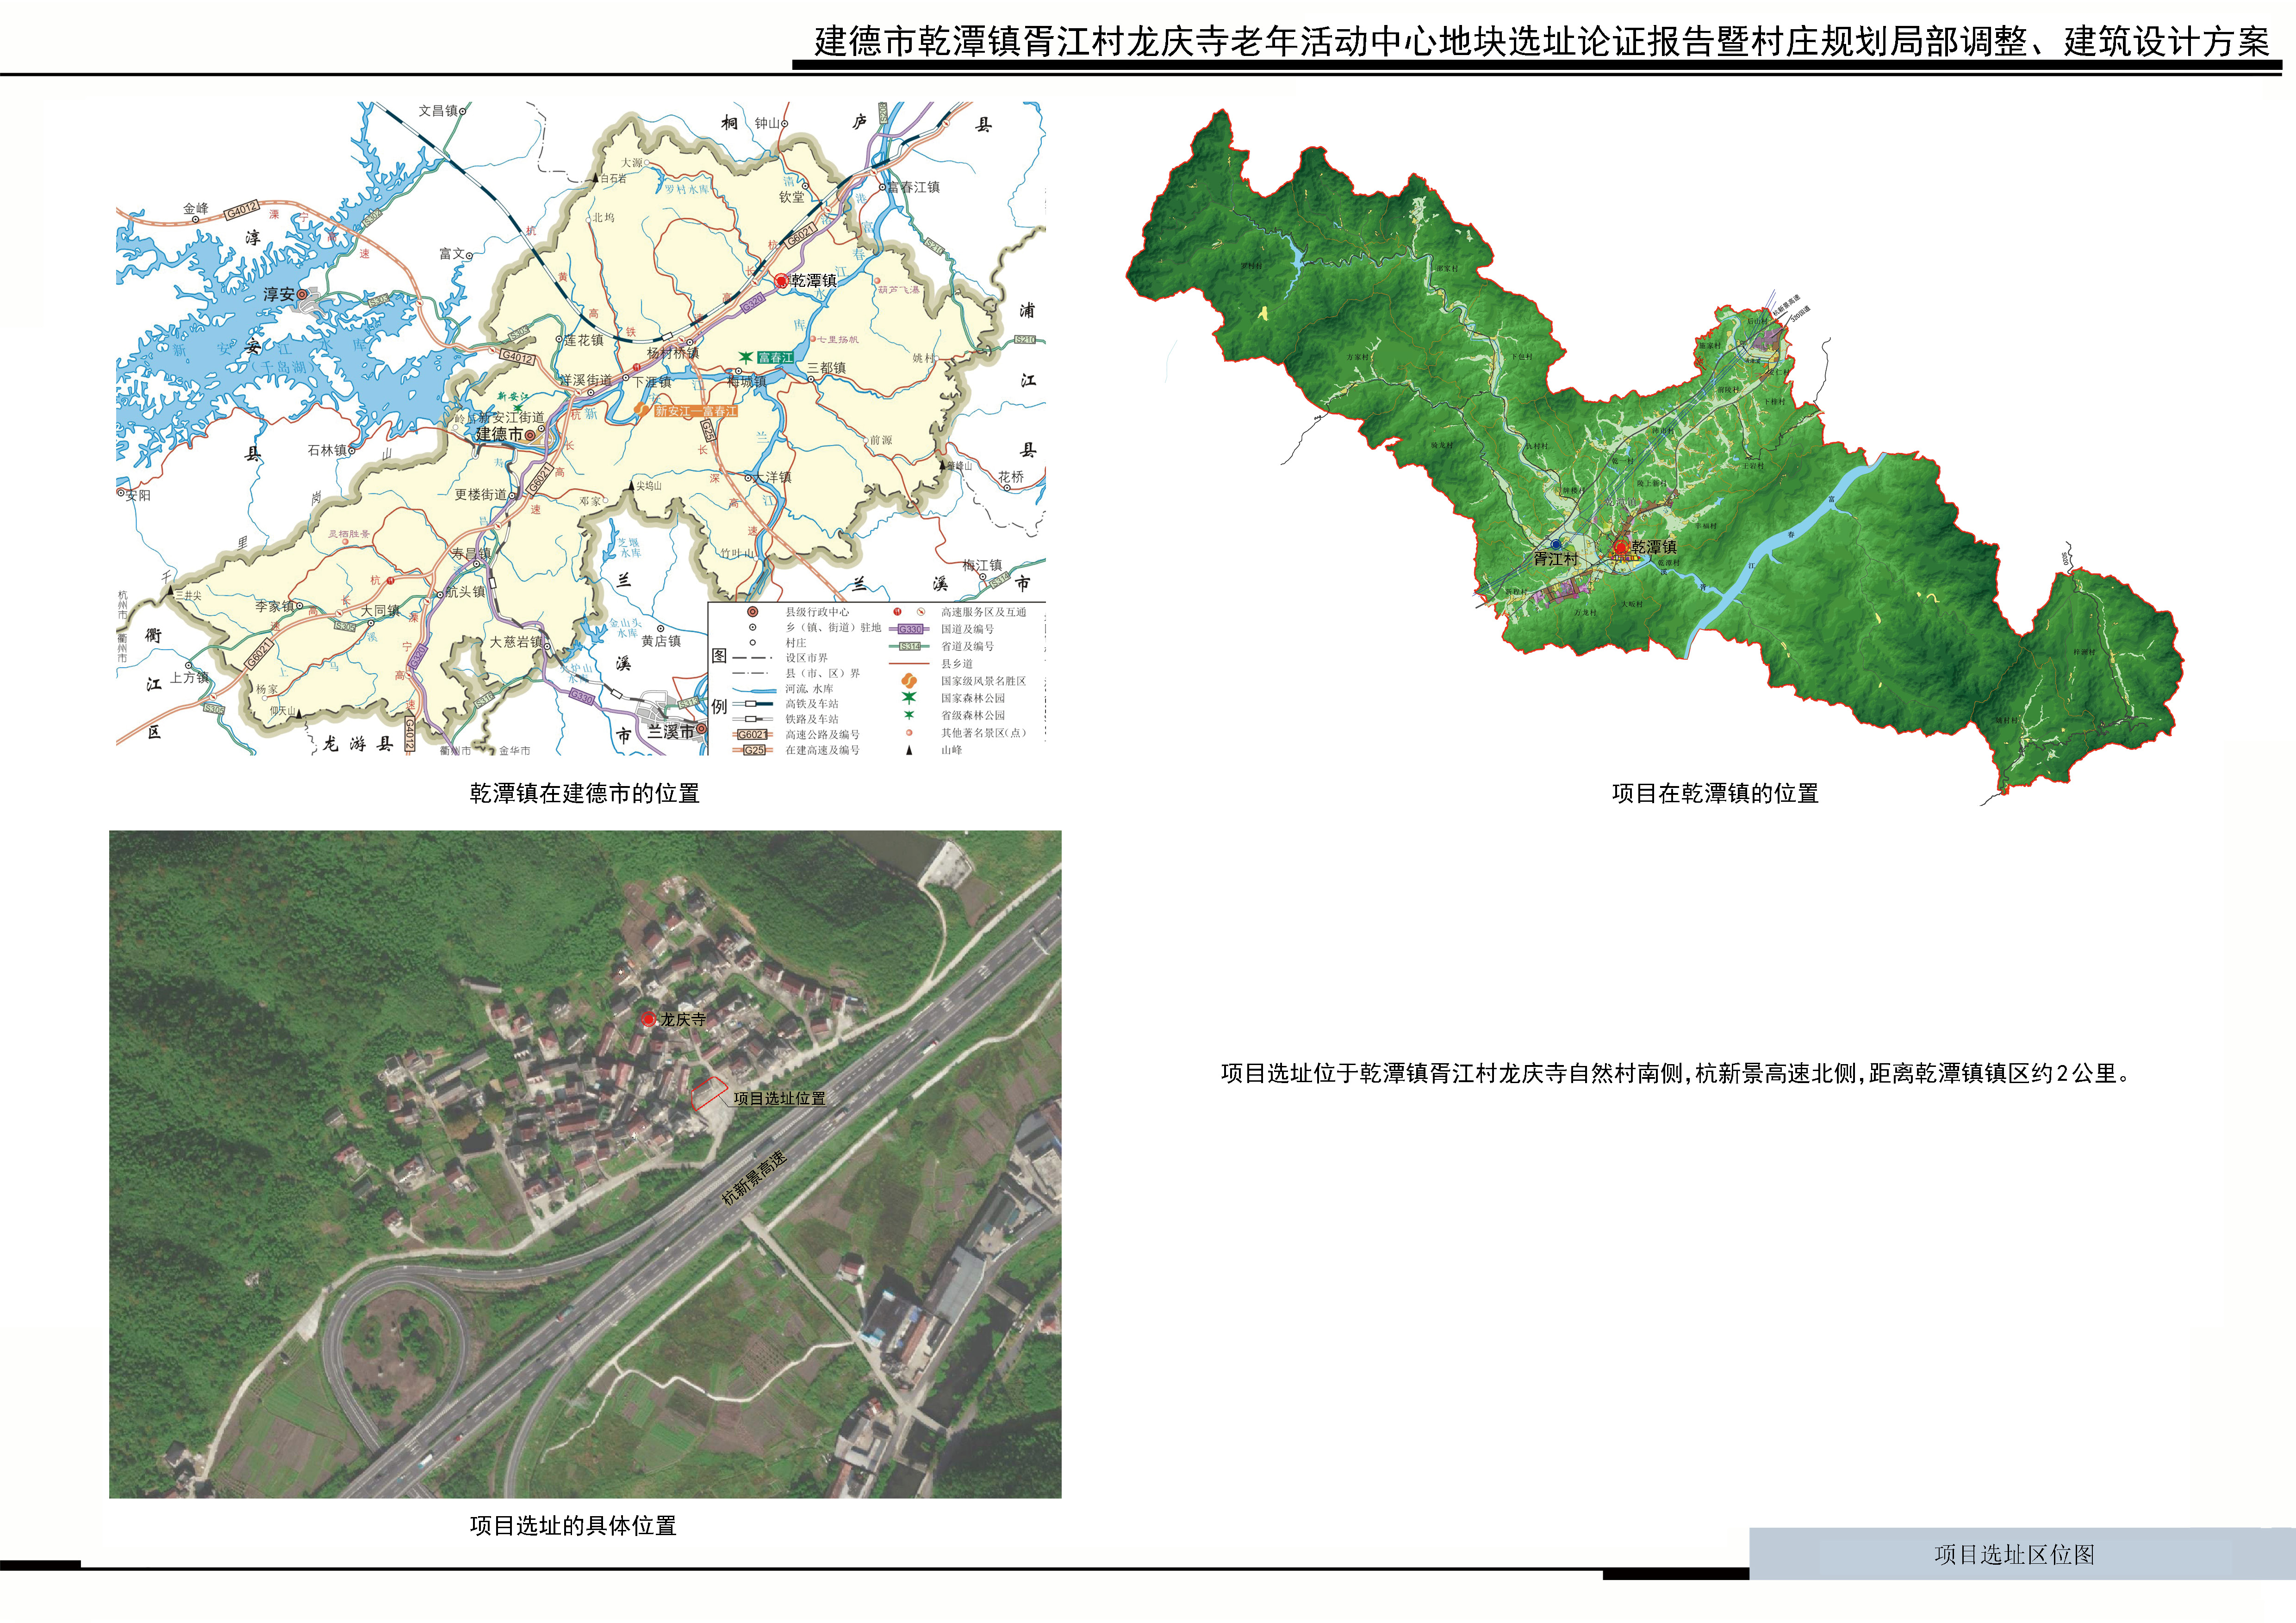Viewport: 2296px width, 1623px height.
Task: Click the green 富春江 forest park star icon
Action: pos(746,357)
